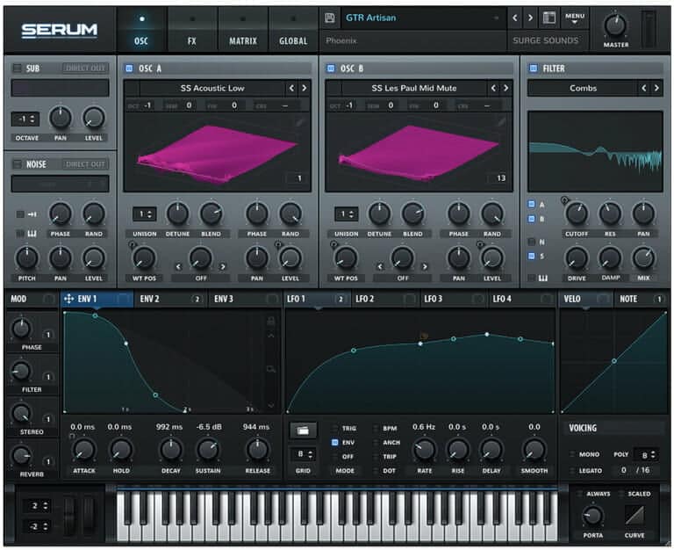Click the save preset floppy icon
This screenshot has width=674, height=550.
tap(330, 18)
